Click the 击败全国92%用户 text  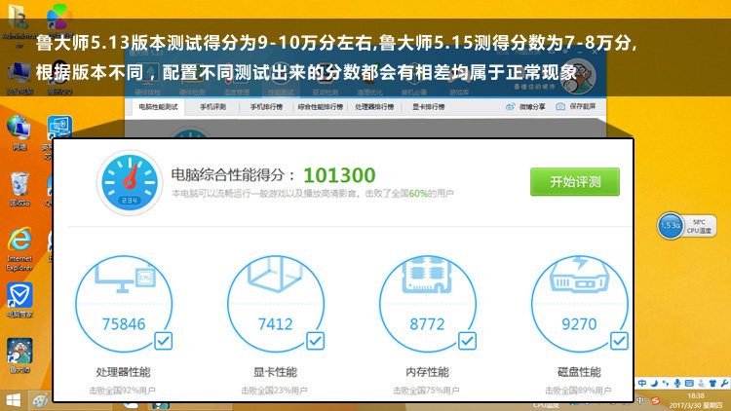coord(123,391)
